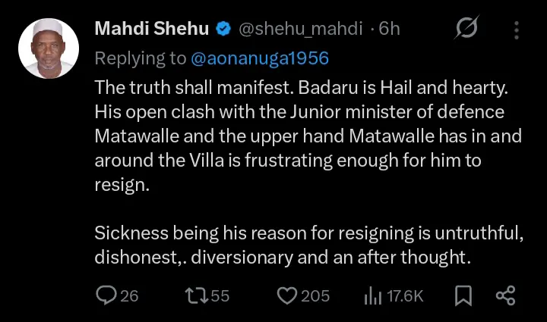This screenshot has height=322, width=547.
Task: Click the reply speech bubble icon
Action: (x=107, y=295)
